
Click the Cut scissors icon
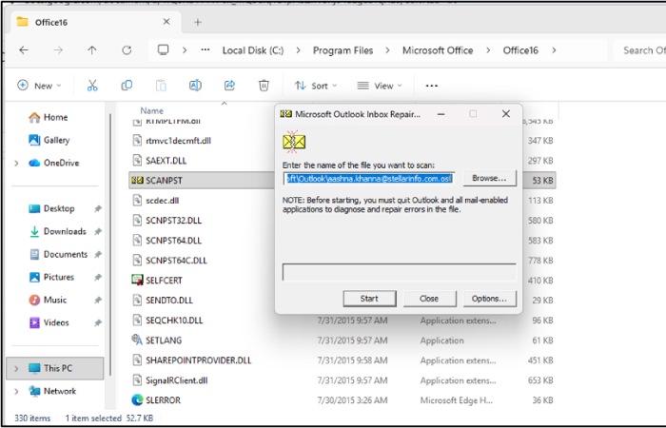click(x=92, y=86)
